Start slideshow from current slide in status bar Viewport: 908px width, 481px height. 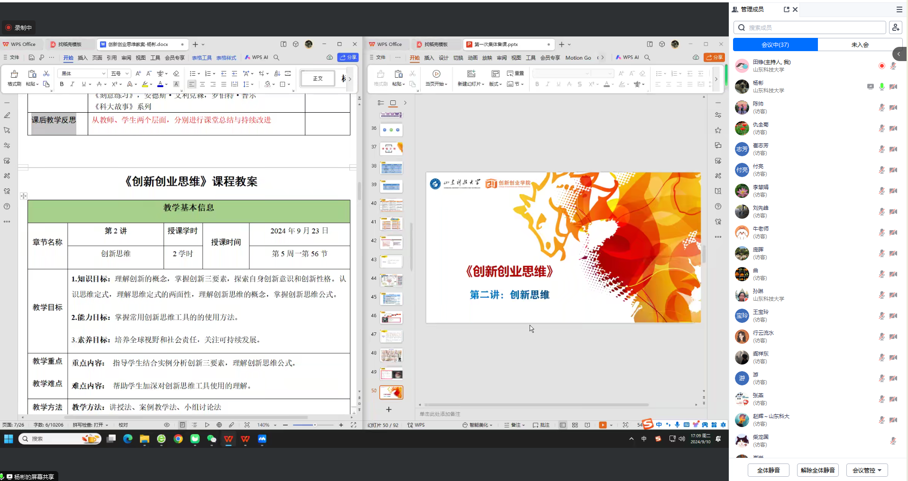coord(602,425)
